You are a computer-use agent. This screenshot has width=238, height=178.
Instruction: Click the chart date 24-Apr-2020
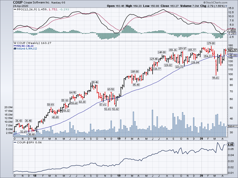click(x=21, y=6)
